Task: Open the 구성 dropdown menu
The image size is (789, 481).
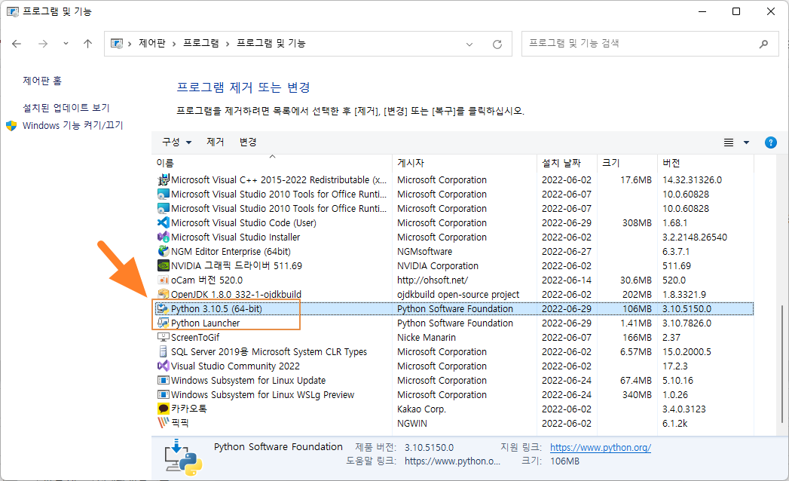Action: (176, 142)
